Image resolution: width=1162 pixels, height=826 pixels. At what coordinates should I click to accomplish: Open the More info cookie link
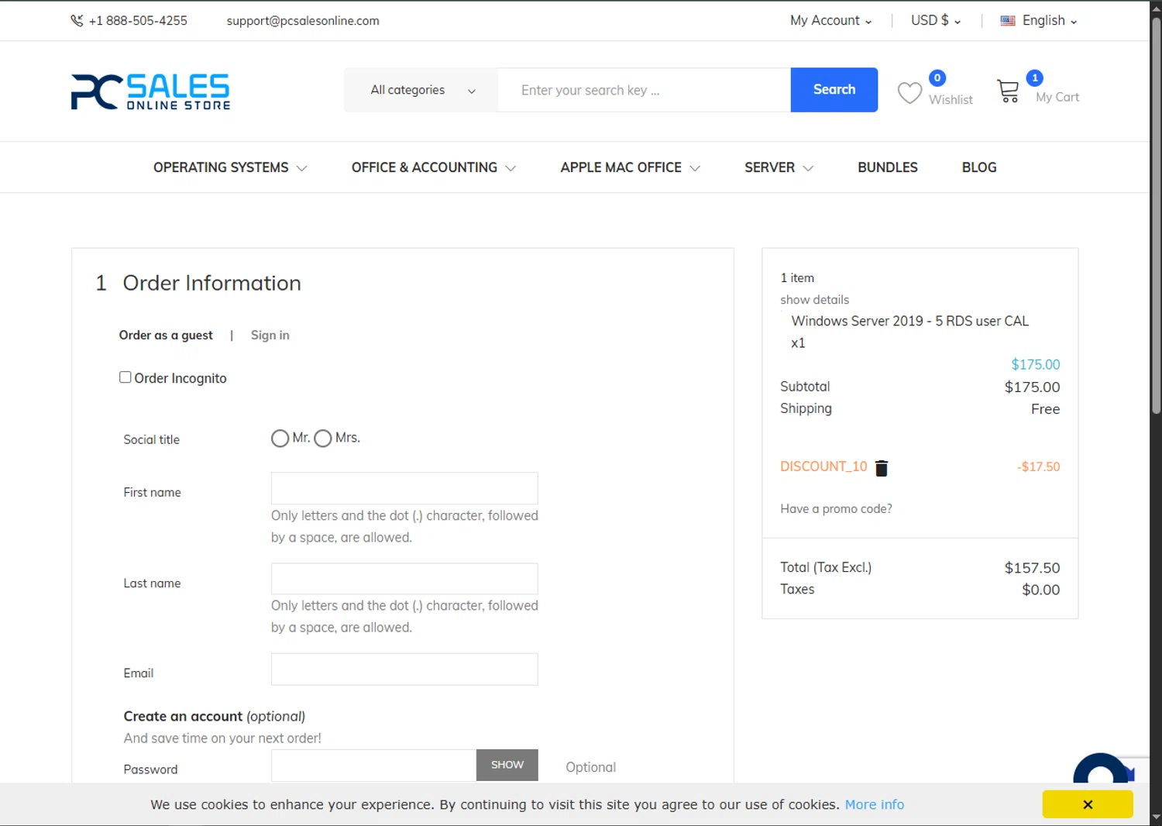(x=875, y=804)
